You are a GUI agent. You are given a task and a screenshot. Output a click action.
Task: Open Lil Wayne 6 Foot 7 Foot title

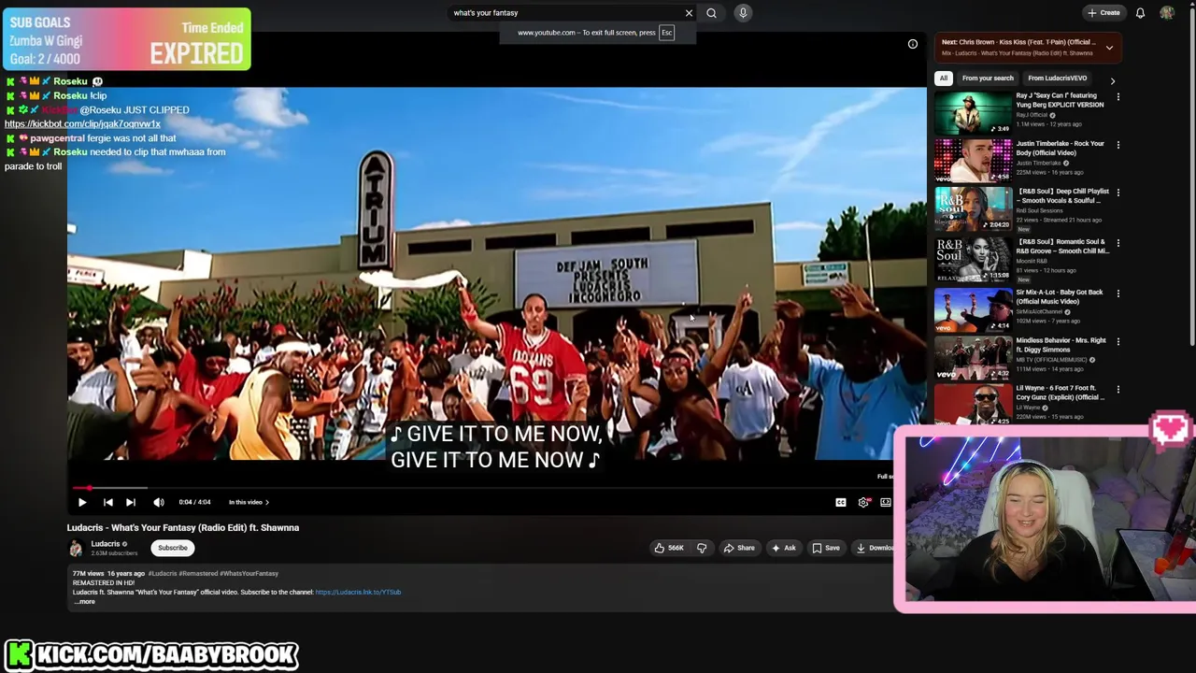[1060, 393]
